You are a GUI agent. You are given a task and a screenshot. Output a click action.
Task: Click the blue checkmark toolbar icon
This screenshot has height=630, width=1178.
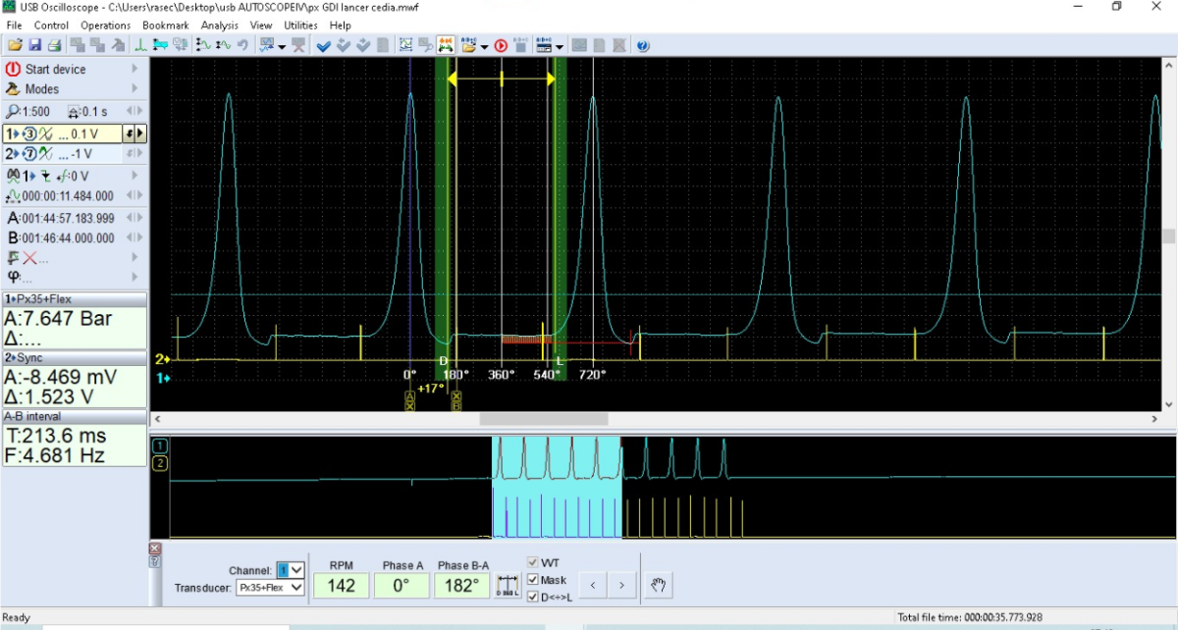coord(324,45)
